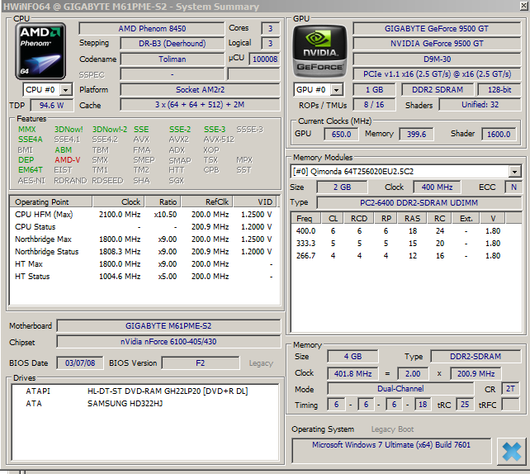Viewport: 530px width, 474px height.
Task: Click the PCIe v1.1 x16 bus field
Action: pos(437,74)
